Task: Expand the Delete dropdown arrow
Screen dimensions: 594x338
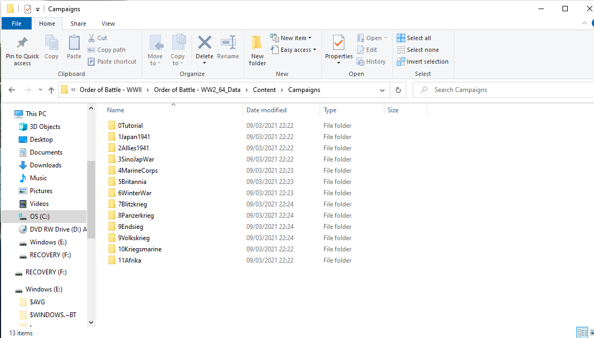Action: pos(205,63)
